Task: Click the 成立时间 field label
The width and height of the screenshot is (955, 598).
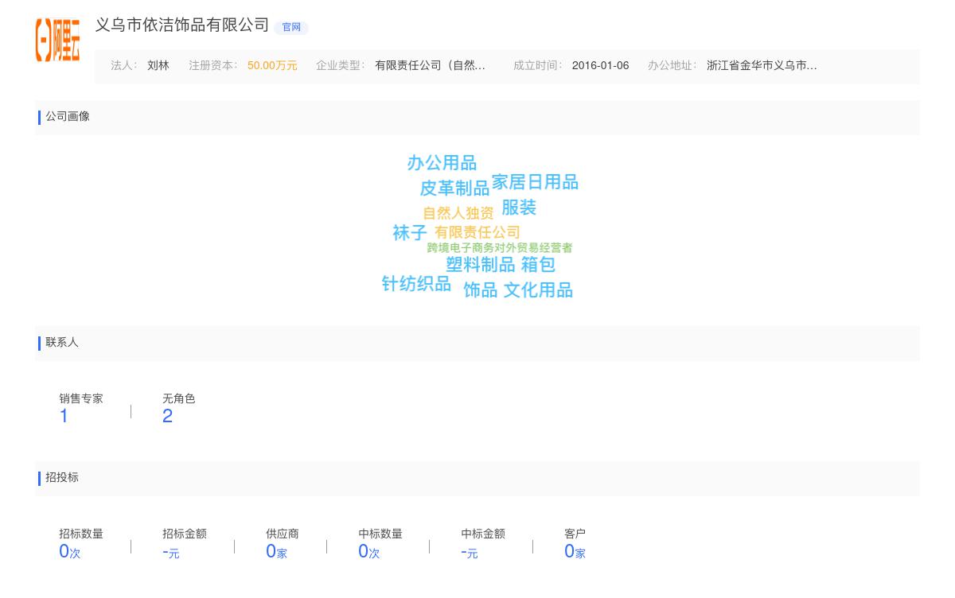Action: coord(537,66)
